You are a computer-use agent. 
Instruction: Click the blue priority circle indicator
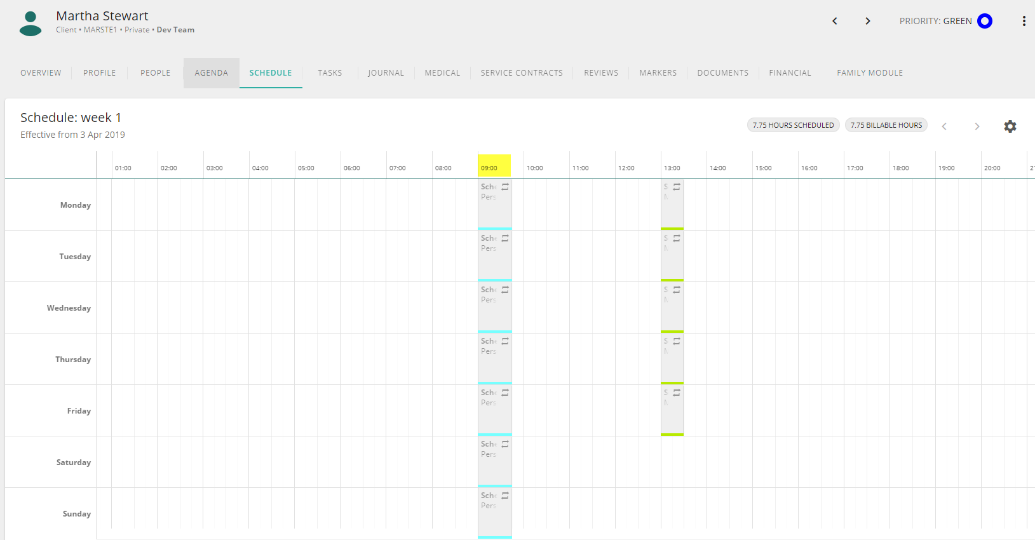[x=985, y=21]
